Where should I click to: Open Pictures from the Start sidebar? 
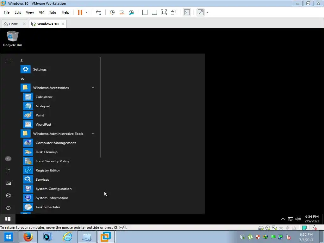(x=8, y=183)
